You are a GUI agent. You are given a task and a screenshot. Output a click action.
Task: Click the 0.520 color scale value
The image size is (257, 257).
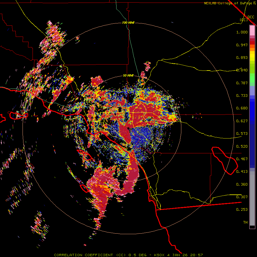tap(242, 146)
